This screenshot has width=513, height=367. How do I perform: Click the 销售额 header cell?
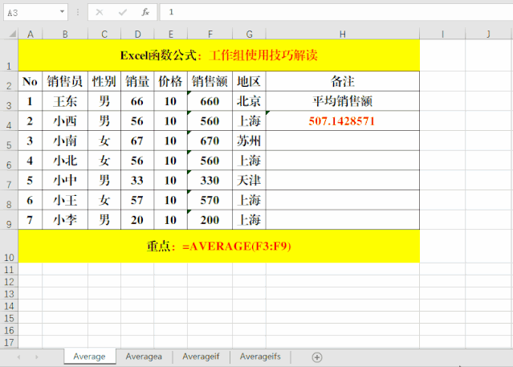point(210,82)
